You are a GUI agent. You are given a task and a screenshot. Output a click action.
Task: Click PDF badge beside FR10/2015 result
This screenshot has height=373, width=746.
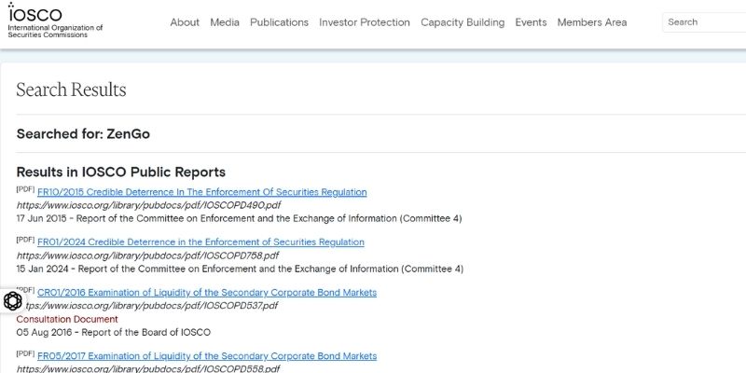click(25, 189)
